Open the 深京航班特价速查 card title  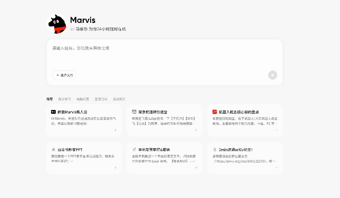pyautogui.click(x=153, y=112)
